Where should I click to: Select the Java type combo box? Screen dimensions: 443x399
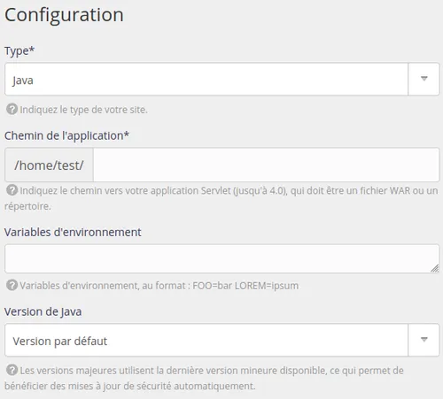coord(222,79)
